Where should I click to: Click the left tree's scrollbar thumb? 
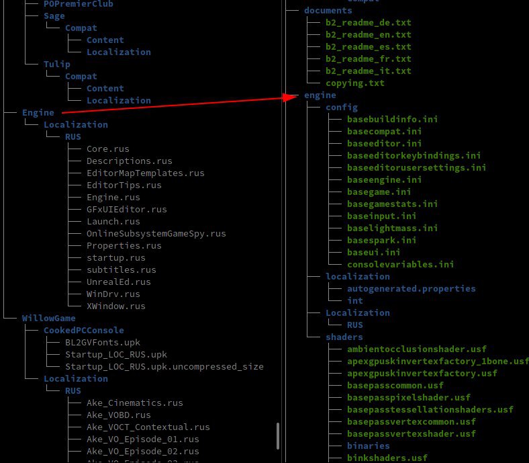pyautogui.click(x=278, y=436)
